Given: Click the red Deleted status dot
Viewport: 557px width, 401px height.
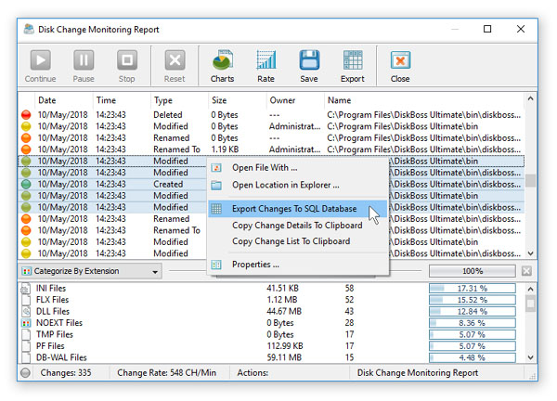Looking at the screenshot, I should (x=26, y=115).
